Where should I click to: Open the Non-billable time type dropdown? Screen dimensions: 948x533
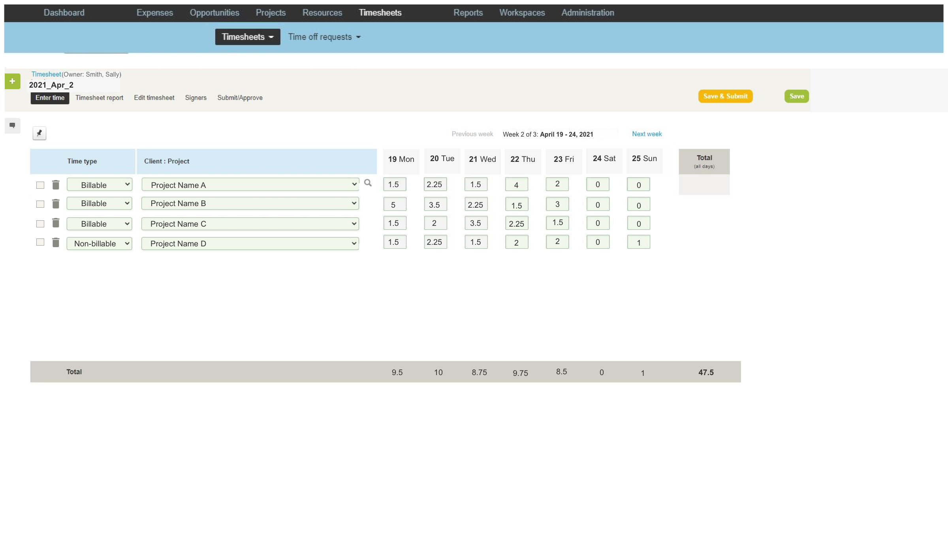(99, 244)
